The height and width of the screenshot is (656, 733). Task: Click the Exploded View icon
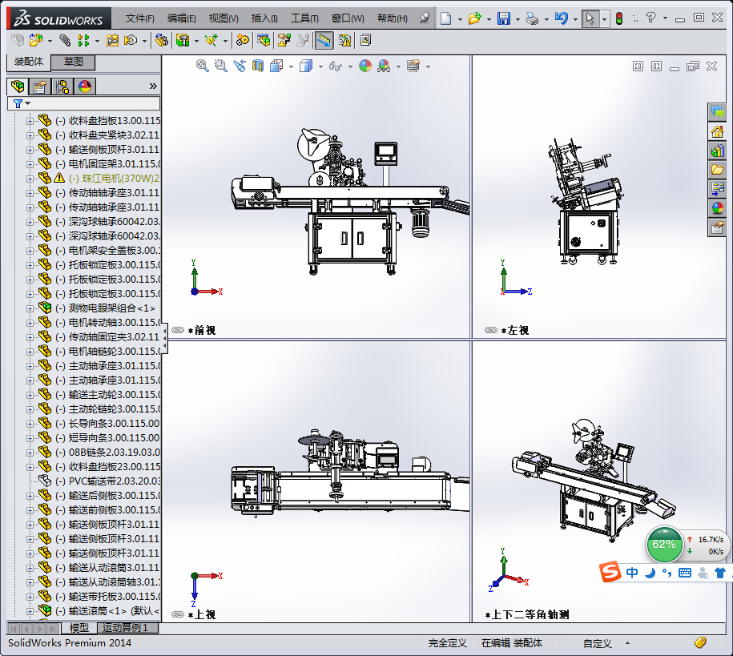point(284,41)
